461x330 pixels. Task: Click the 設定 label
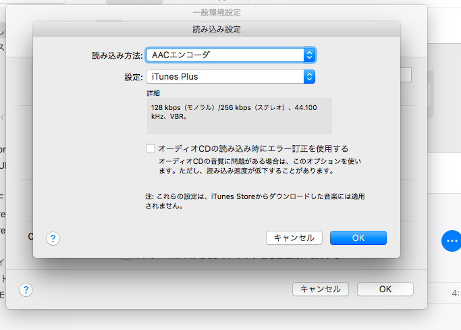(x=134, y=78)
